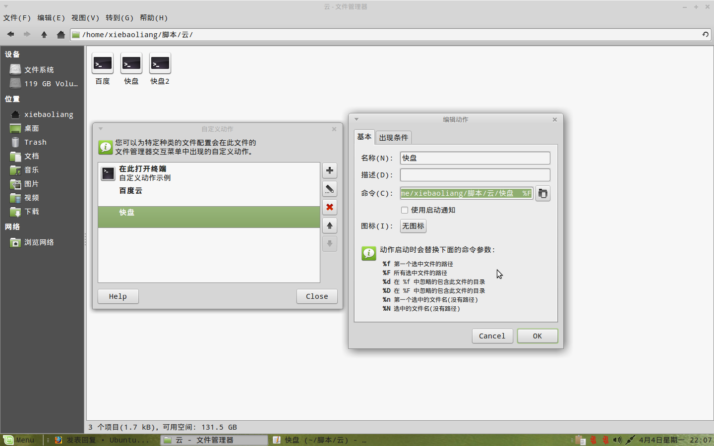Switch to 云 - 文件管理器 taskbar window
Viewport: 714px width, 446px height.
click(x=214, y=440)
